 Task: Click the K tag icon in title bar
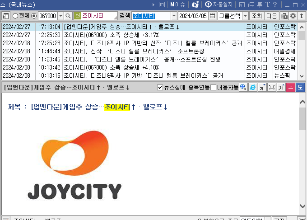195,5
